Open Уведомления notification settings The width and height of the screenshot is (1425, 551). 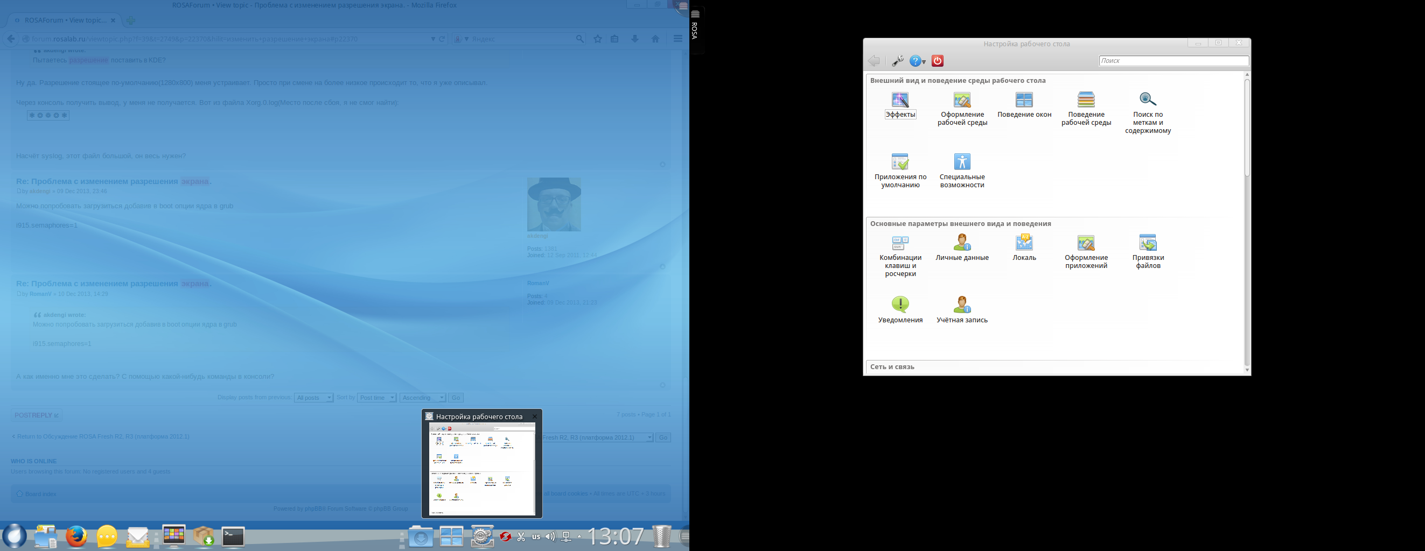[x=900, y=305]
